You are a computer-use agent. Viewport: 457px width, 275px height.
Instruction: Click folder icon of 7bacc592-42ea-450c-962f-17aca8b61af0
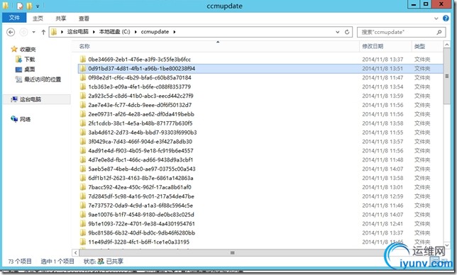click(x=83, y=187)
